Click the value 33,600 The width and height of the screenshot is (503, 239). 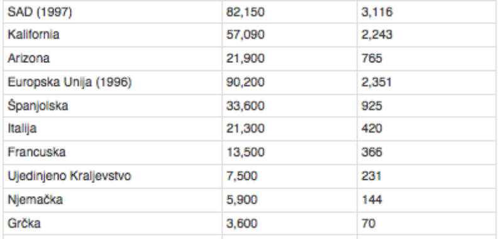245,106
